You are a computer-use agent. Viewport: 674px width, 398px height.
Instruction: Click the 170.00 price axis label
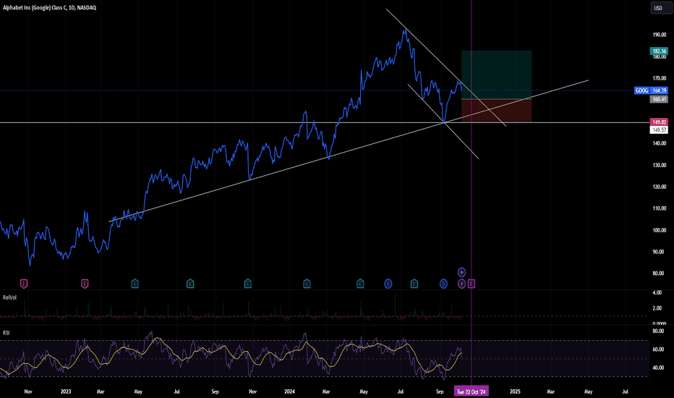pyautogui.click(x=659, y=78)
